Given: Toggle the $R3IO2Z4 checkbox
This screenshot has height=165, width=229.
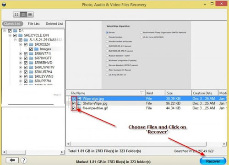Looking at the screenshot, I should click(x=26, y=44).
